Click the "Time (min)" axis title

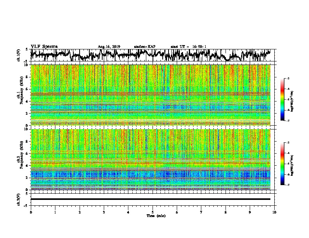click(x=156, y=216)
